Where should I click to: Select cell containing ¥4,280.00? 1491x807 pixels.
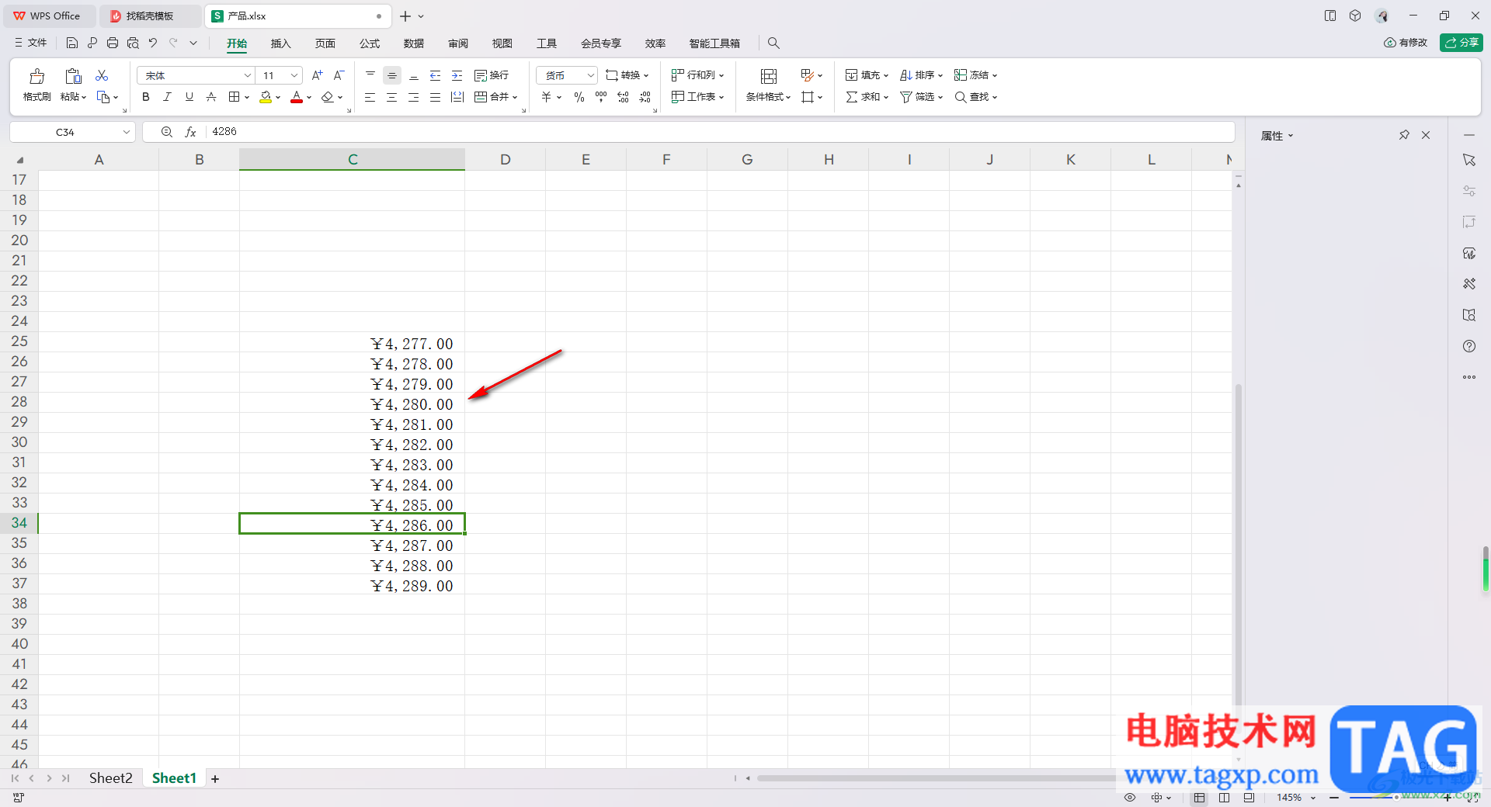click(x=352, y=404)
